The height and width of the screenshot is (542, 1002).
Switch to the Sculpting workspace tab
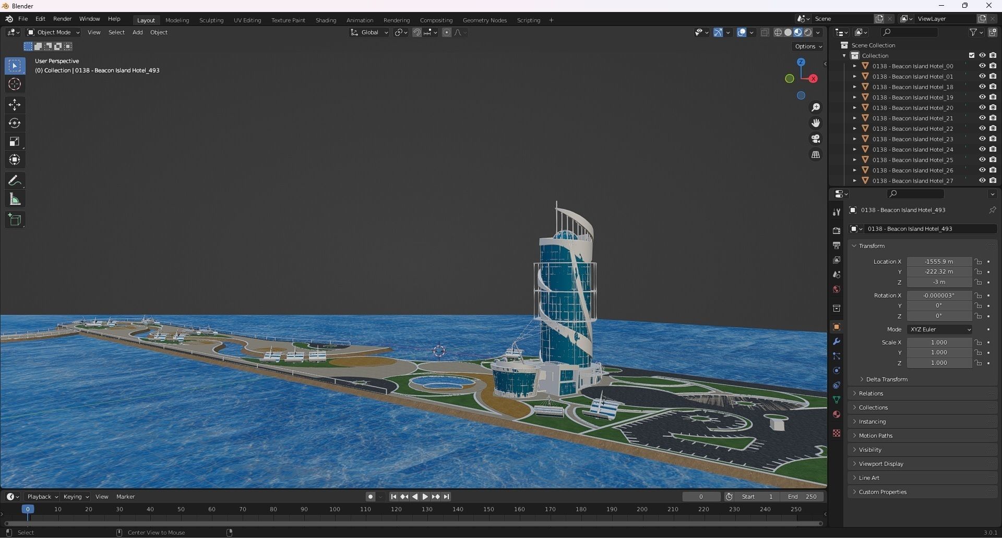point(211,20)
